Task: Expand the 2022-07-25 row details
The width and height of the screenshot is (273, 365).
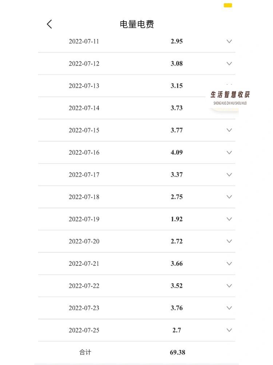Action: [229, 330]
